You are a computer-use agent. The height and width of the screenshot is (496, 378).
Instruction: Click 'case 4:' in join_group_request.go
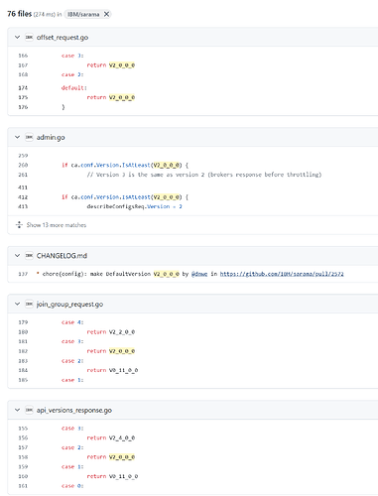(72, 322)
